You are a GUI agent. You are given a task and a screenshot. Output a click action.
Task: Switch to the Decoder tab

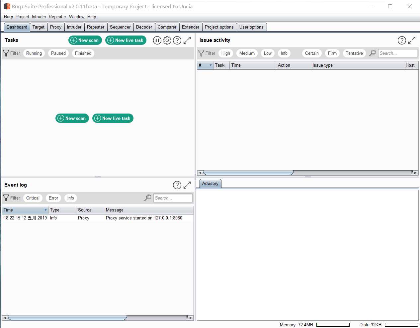(144, 27)
